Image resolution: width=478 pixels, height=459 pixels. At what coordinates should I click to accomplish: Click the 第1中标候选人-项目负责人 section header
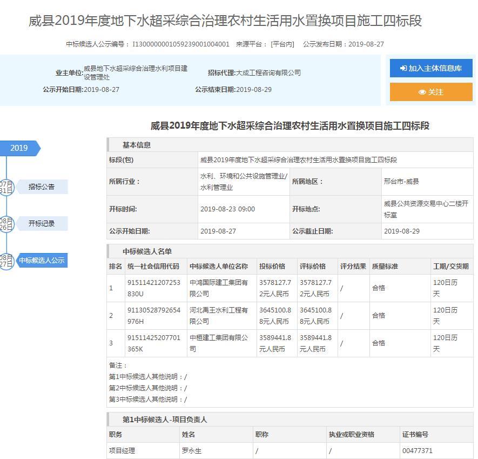165,420
